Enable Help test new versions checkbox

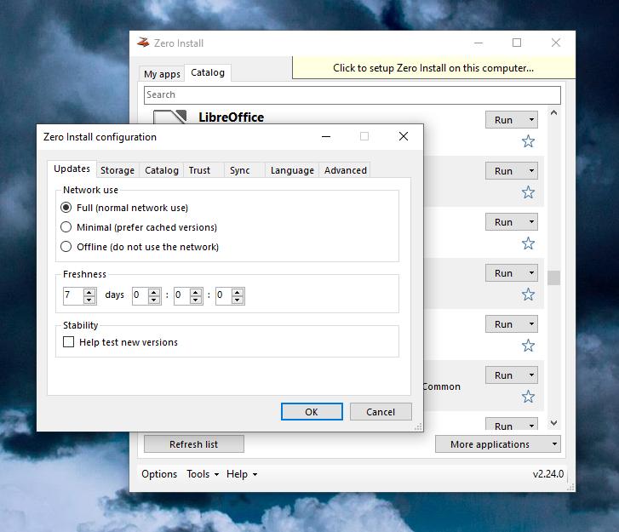(120, 342)
